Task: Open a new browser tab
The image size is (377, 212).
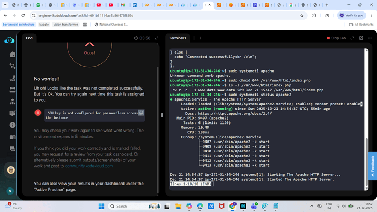Action: click(327, 5)
